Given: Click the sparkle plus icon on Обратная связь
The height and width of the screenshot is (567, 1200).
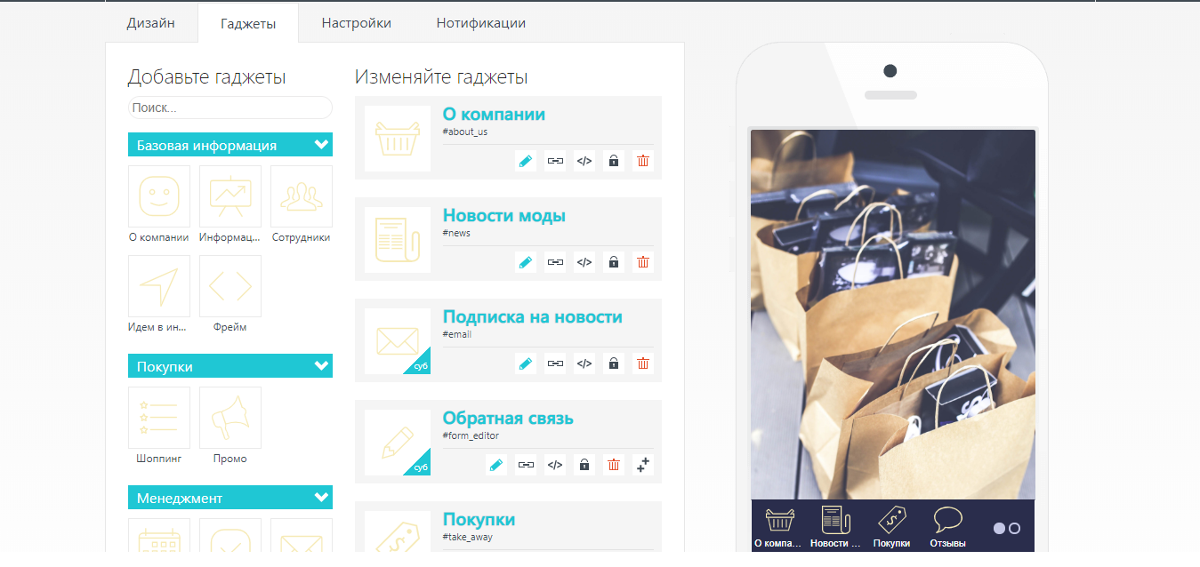Looking at the screenshot, I should click(643, 465).
